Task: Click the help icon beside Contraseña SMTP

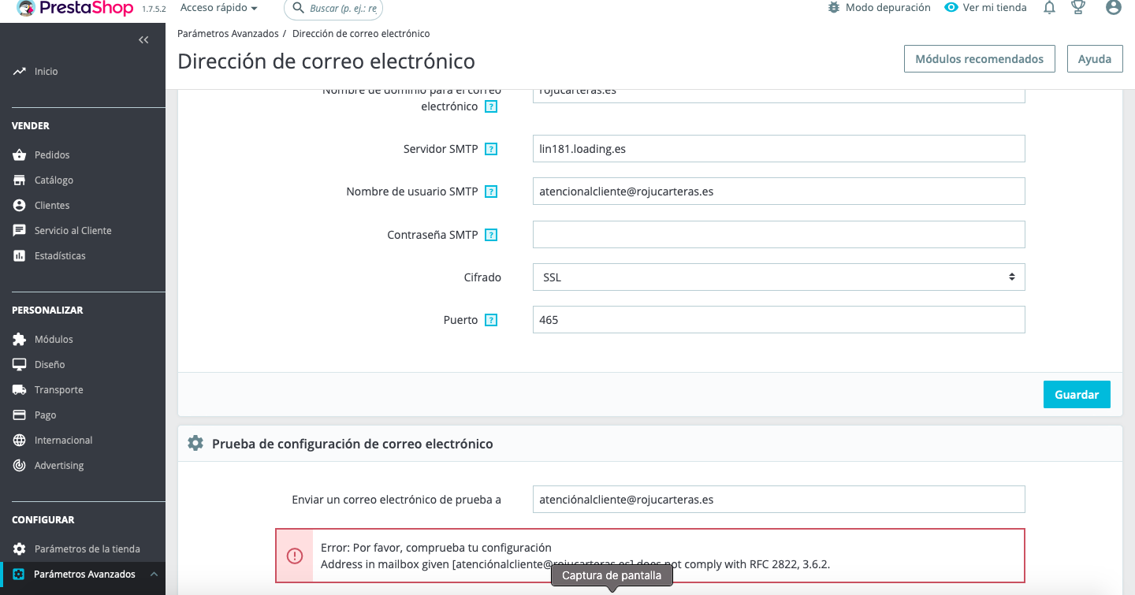Action: tap(491, 235)
